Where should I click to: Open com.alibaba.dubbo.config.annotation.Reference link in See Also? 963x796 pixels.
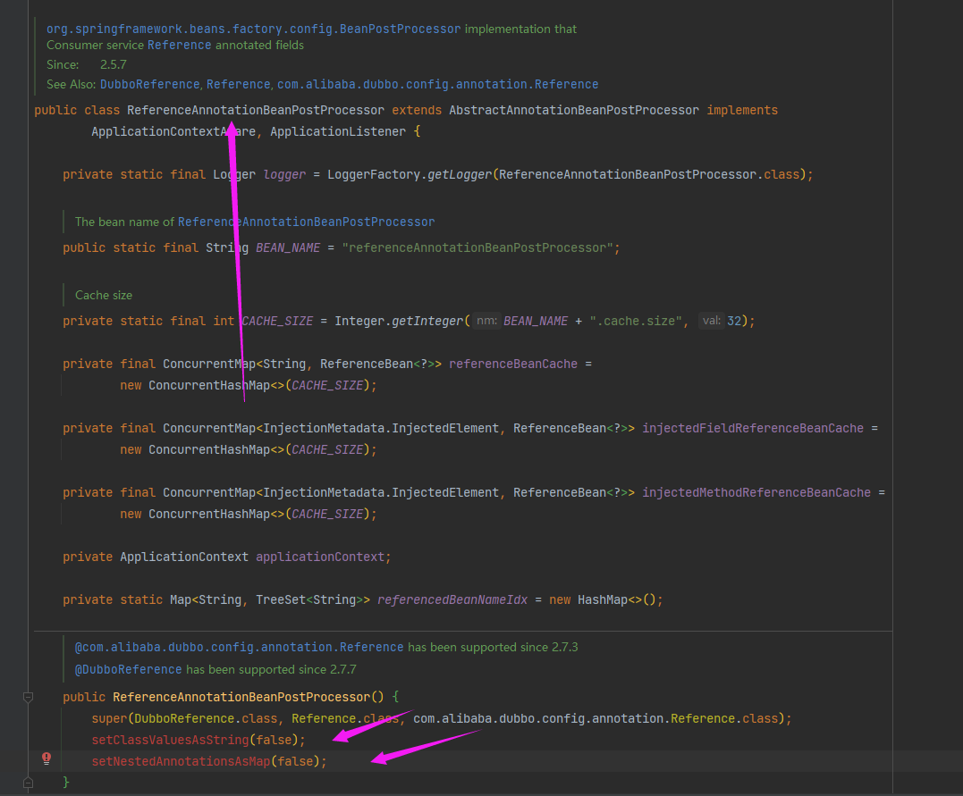pyautogui.click(x=437, y=84)
